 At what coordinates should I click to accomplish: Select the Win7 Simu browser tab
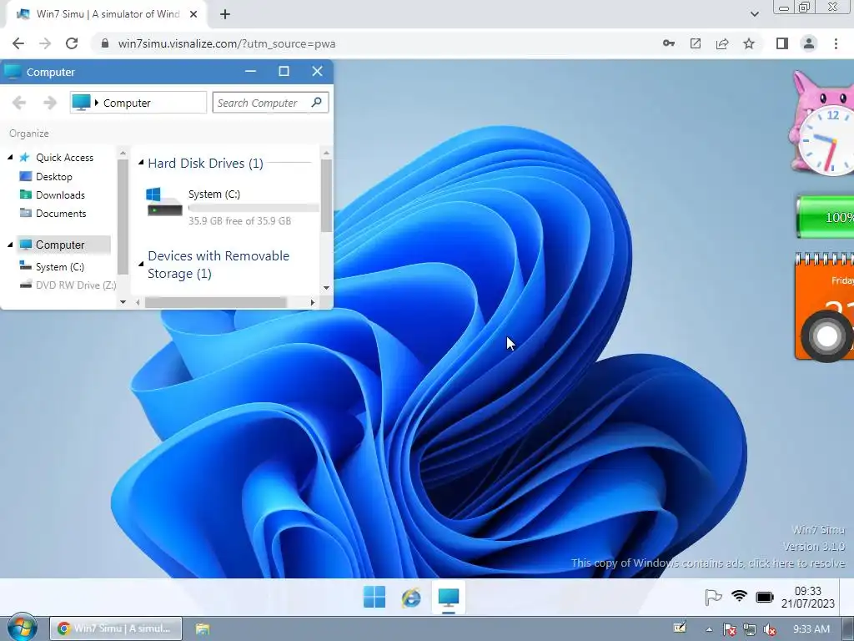[x=107, y=14]
